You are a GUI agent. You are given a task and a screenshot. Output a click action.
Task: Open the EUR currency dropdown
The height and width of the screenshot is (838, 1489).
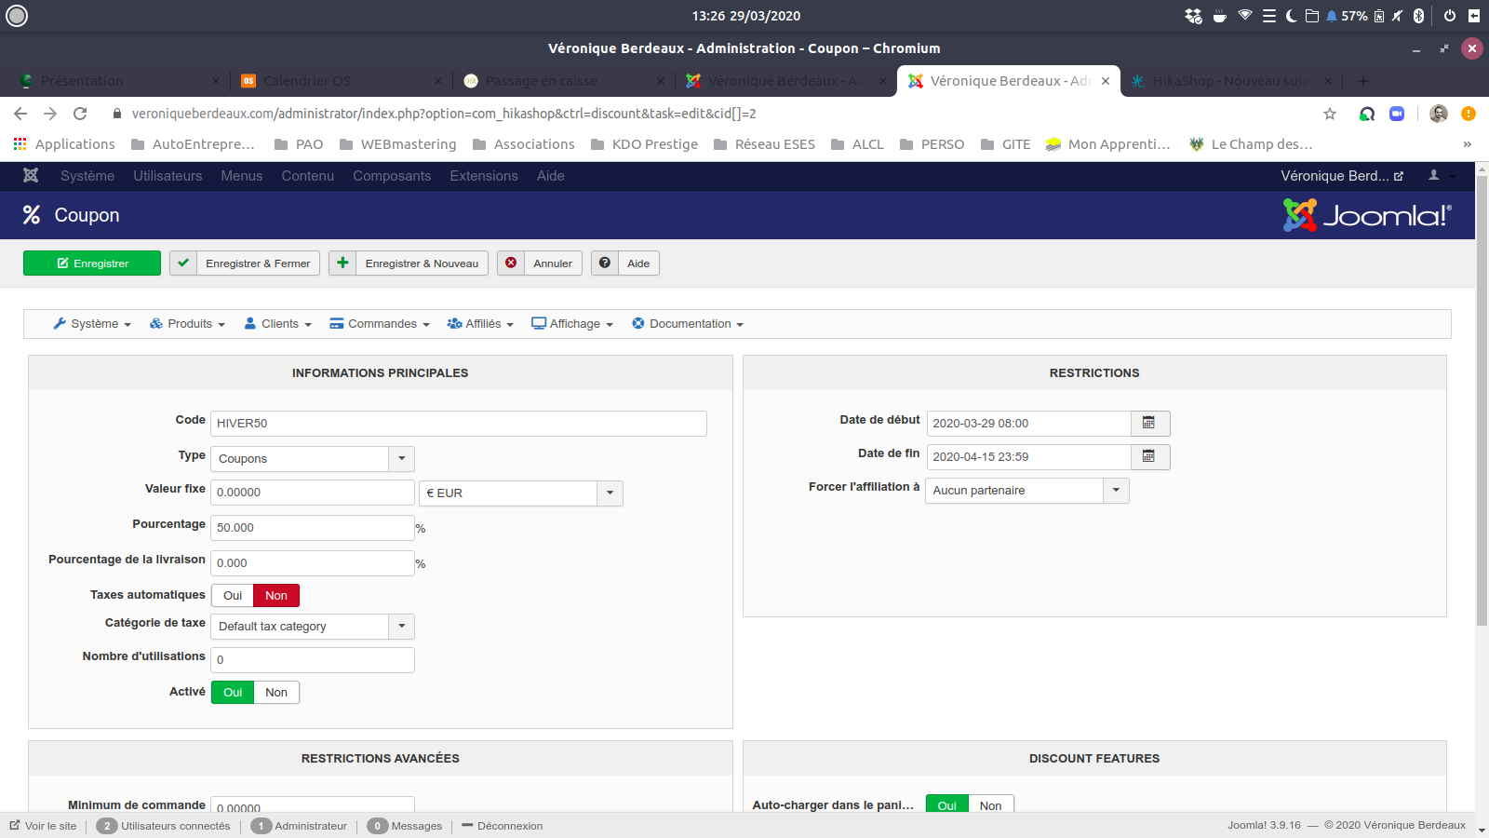pos(610,493)
